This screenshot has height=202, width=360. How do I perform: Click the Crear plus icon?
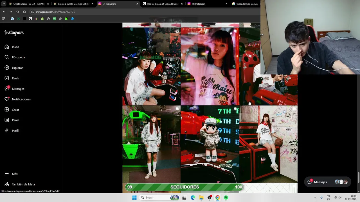pos(7,110)
